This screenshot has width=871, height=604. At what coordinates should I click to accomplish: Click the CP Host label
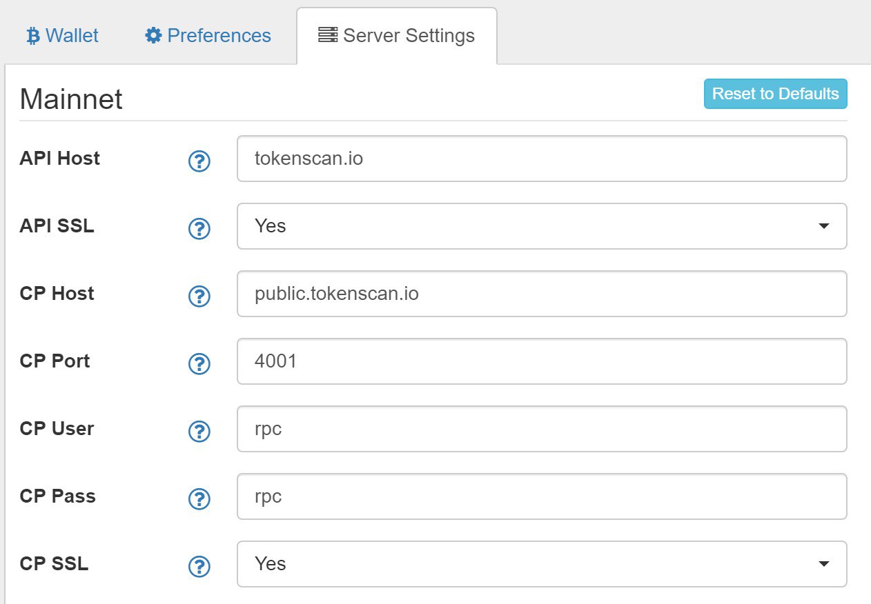click(57, 294)
